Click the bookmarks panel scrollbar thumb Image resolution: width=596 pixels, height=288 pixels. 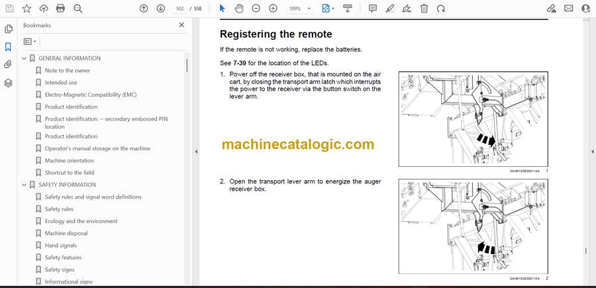tap(187, 66)
